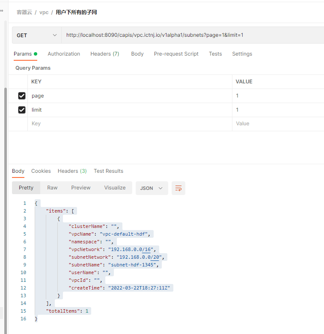Open the Test Results tab
The width and height of the screenshot is (324, 334).
108,171
